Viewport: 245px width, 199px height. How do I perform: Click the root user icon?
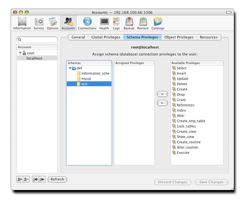pyautogui.click(x=24, y=53)
